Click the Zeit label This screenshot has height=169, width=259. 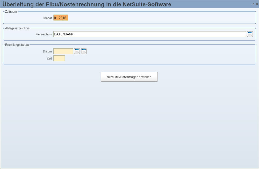49,58
